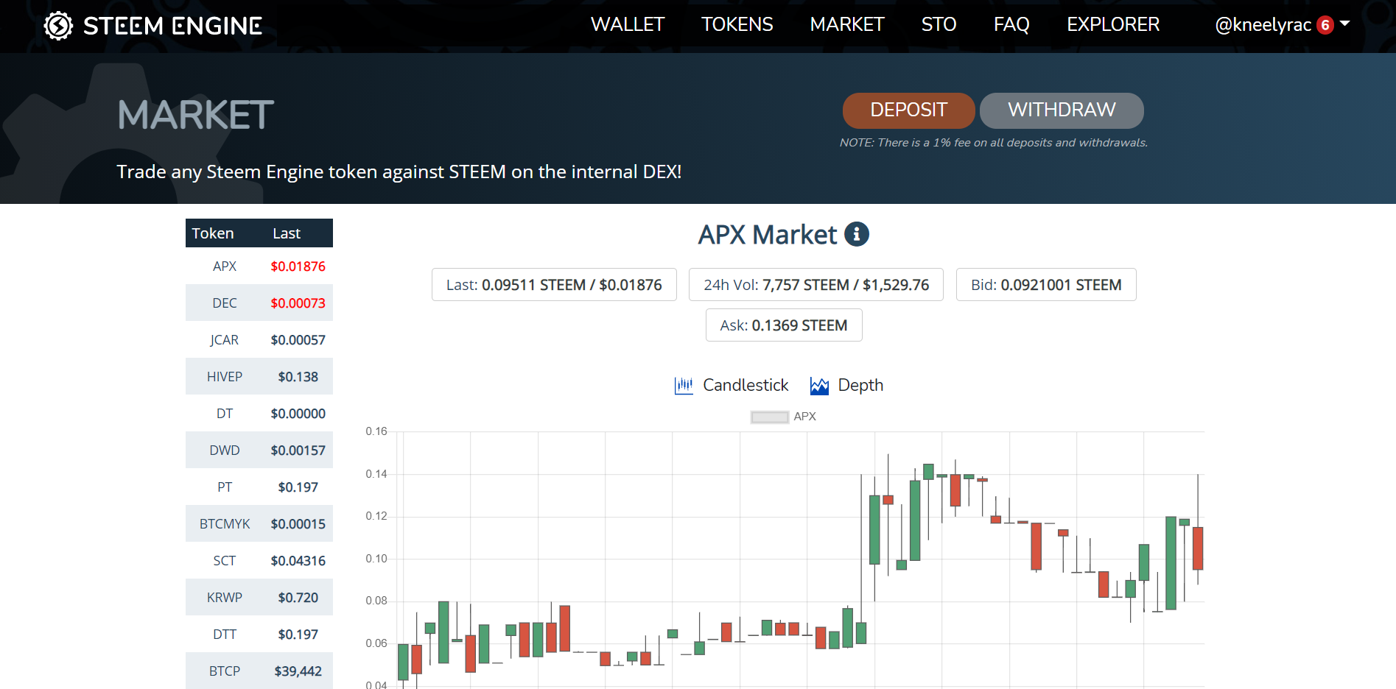Select the BTCP token row
Image resolution: width=1396 pixels, height=689 pixels.
[259, 671]
